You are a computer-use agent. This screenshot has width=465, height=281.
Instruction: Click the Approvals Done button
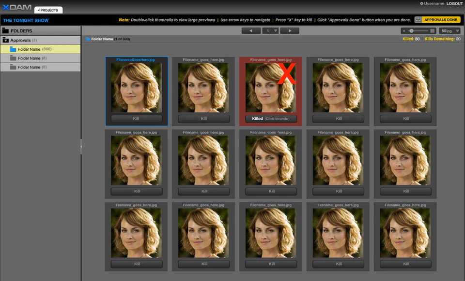(437, 20)
